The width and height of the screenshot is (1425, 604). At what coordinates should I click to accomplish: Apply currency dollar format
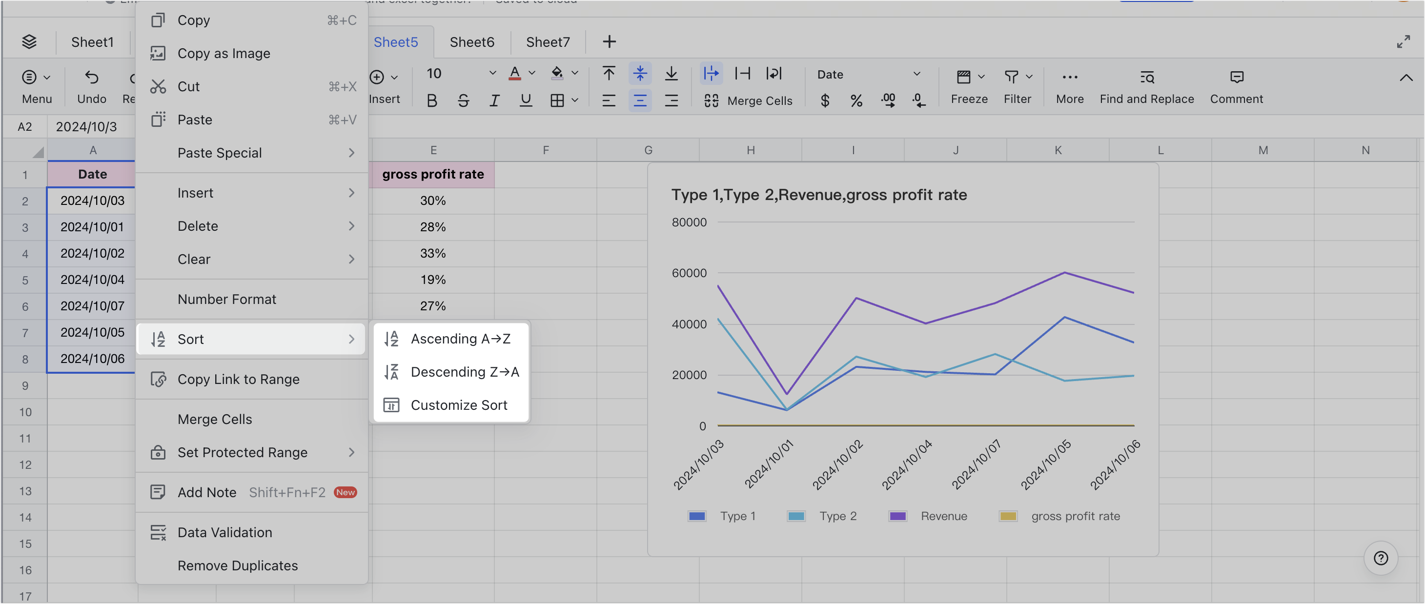pyautogui.click(x=825, y=101)
